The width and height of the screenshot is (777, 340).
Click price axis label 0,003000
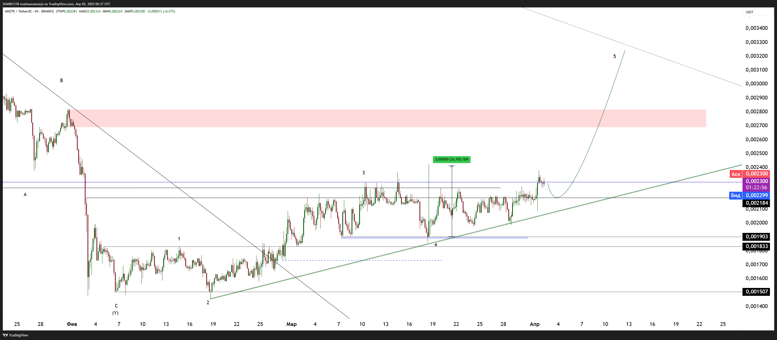757,84
